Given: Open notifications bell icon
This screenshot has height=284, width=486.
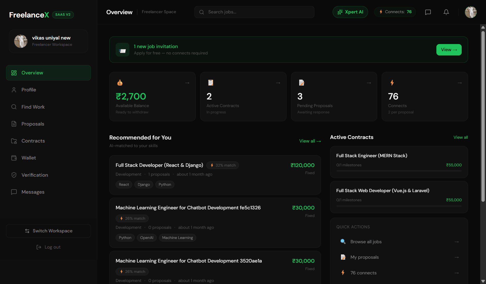Looking at the screenshot, I should point(446,12).
